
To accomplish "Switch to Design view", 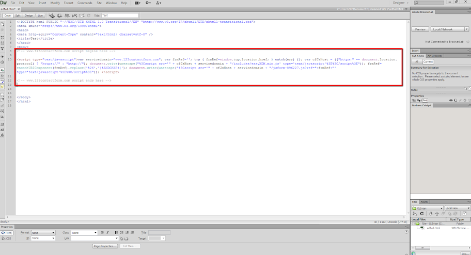I will coord(29,15).
